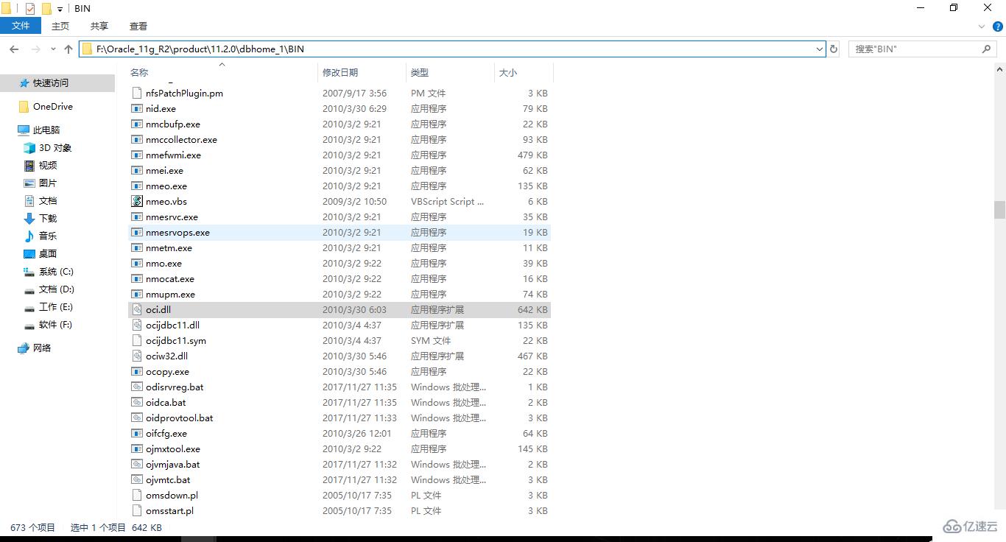
Task: Select 工作 (E:) drive in sidebar
Action: point(55,307)
